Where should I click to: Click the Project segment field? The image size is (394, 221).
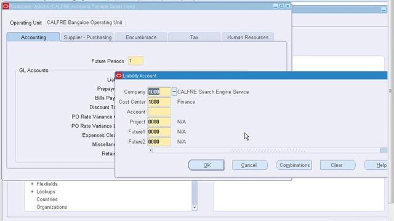pos(159,122)
